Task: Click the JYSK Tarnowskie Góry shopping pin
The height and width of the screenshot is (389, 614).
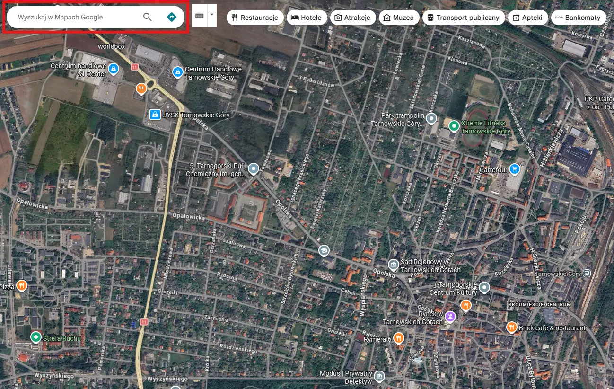Action: pos(155,114)
